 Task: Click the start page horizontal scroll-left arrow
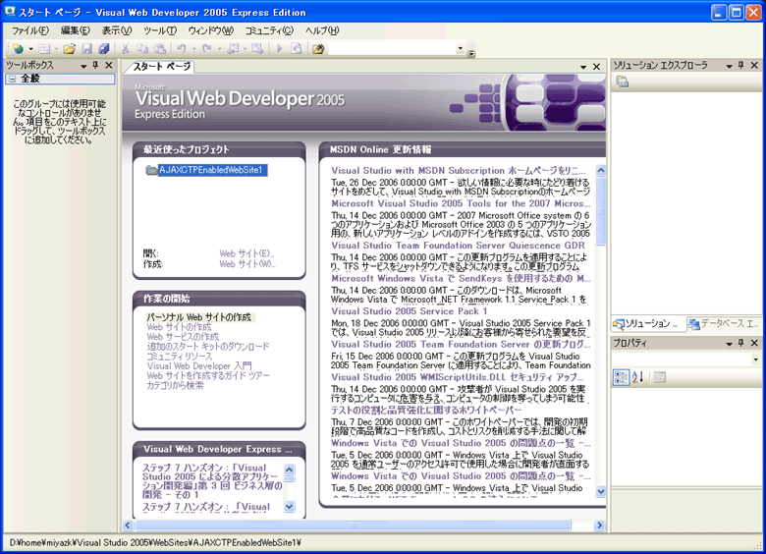(x=128, y=526)
